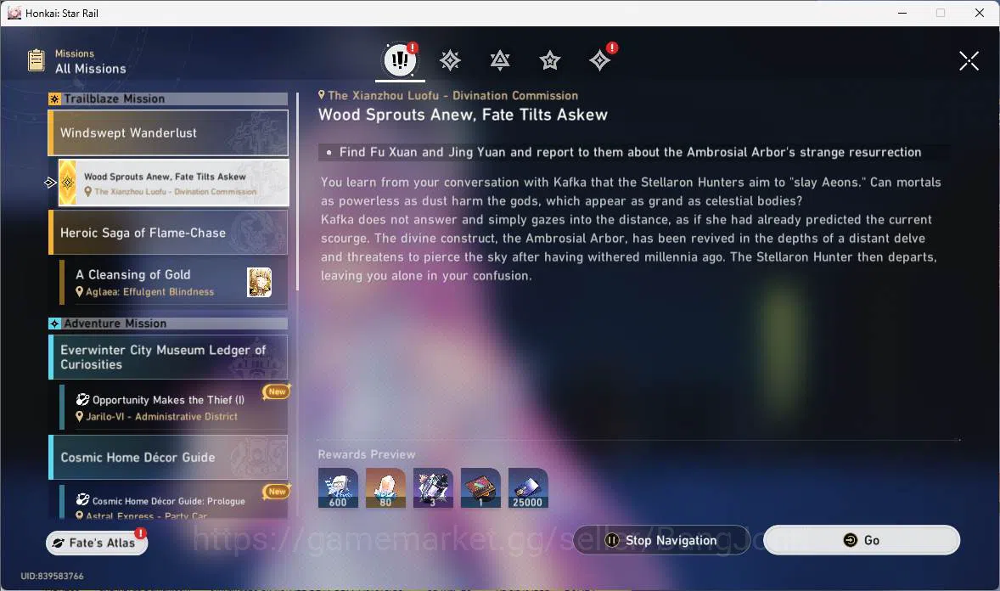This screenshot has height=591, width=1000.
Task: Click the Honkai: Star Rail title bar app icon
Action: pos(14,13)
